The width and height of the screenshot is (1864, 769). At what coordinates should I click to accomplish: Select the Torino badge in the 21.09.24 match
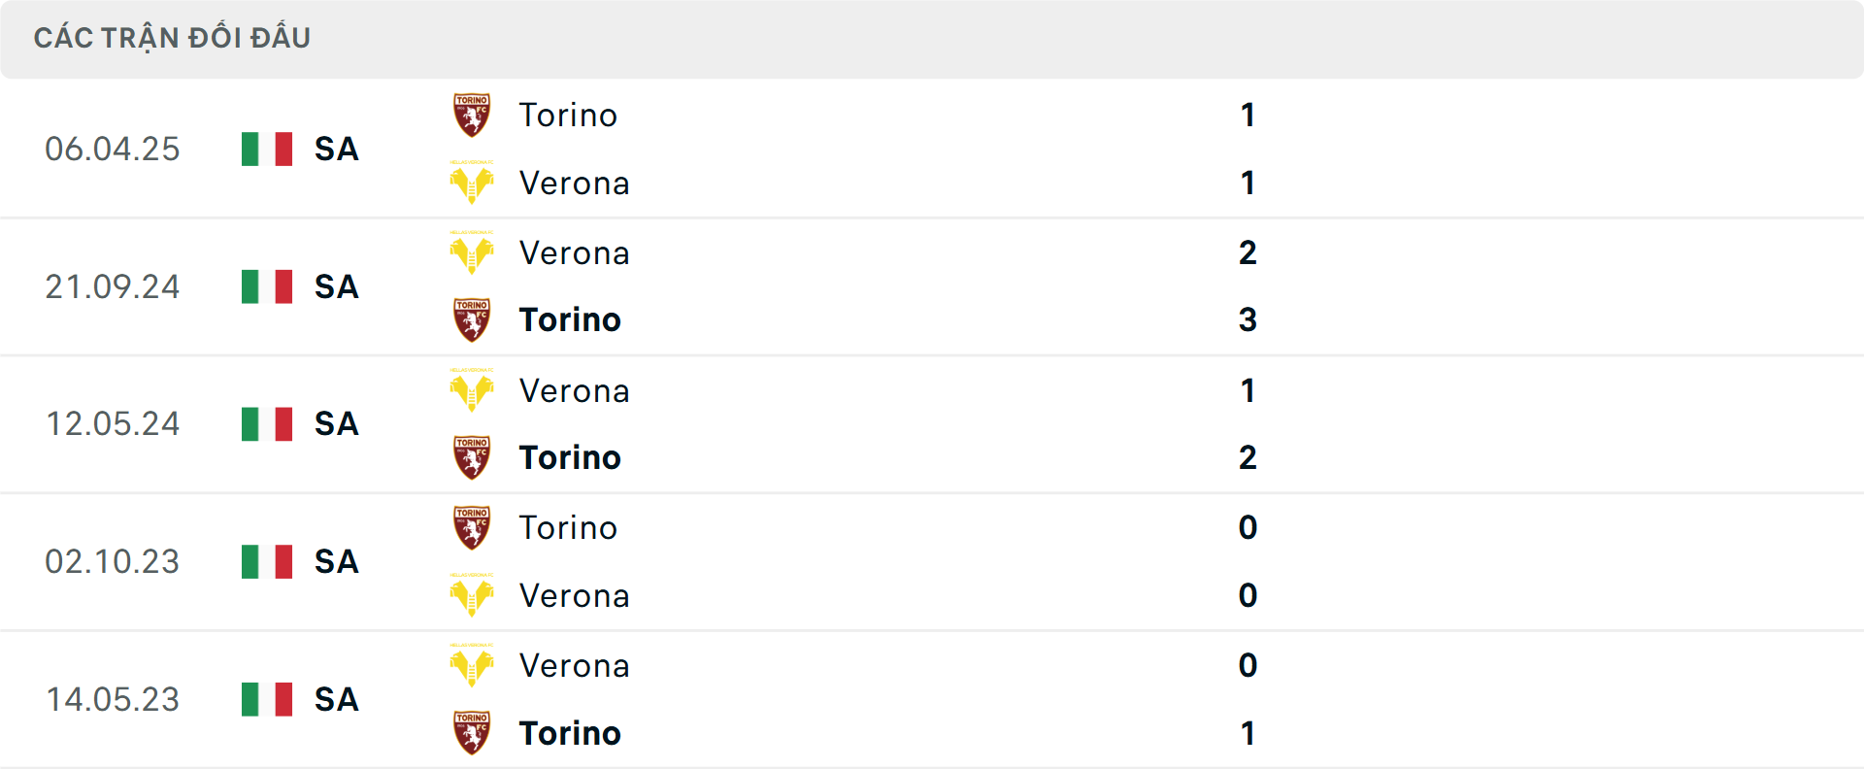[472, 320]
